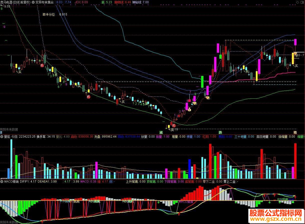Click the 昨半分位 6.815 label
Screen dimensions: 305x224
pos(55,14)
